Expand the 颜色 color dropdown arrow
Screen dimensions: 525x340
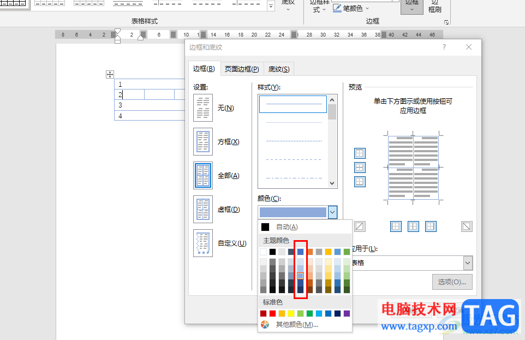pos(333,212)
